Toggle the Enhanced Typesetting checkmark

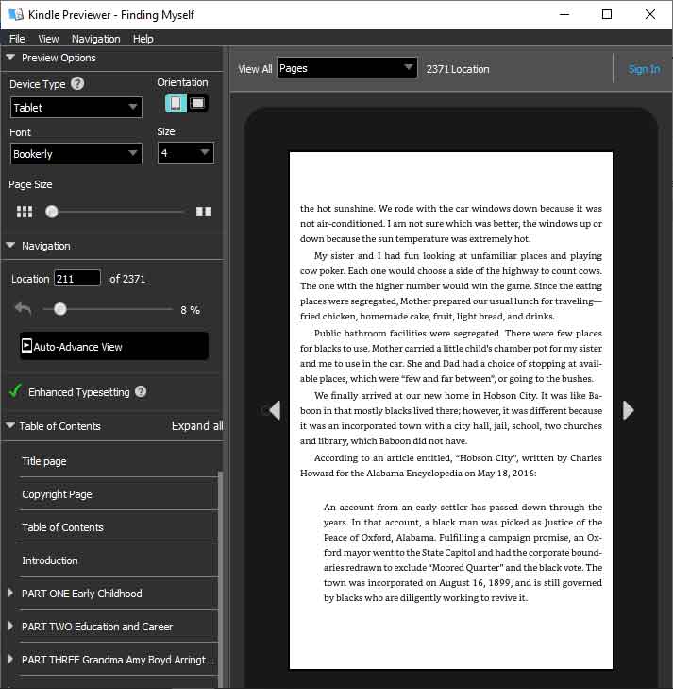tap(15, 390)
